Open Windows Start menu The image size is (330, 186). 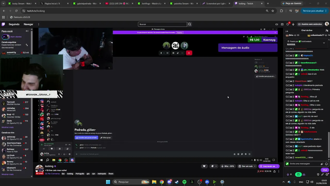[x=108, y=182]
